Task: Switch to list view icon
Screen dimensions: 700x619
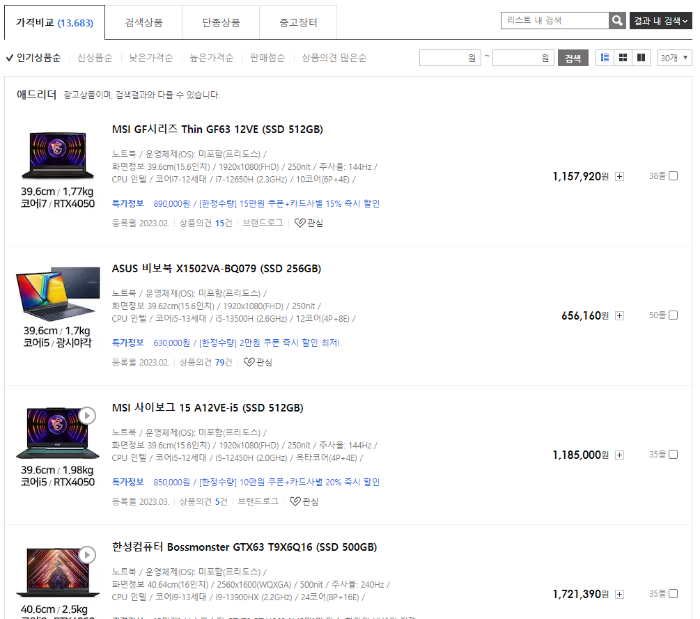Action: click(605, 58)
